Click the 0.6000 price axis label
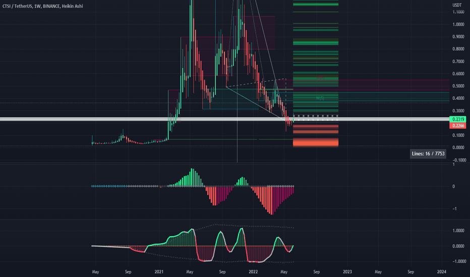 [458, 74]
